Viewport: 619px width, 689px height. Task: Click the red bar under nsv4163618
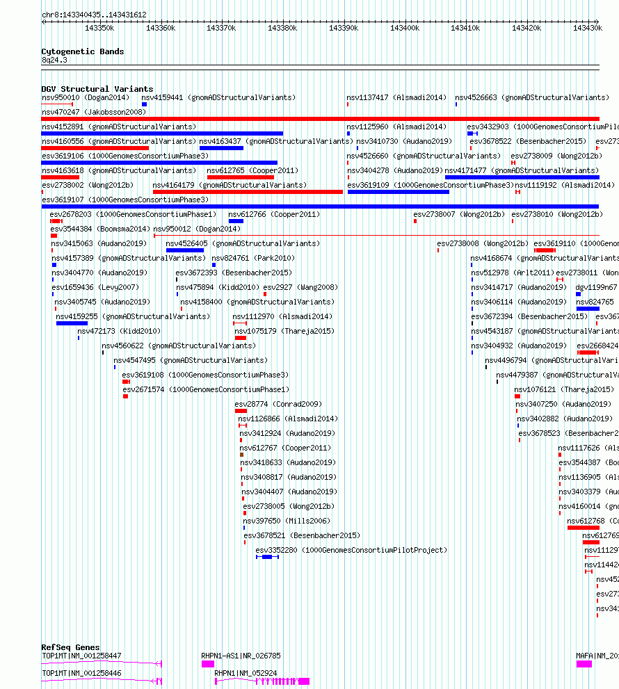(x=61, y=177)
